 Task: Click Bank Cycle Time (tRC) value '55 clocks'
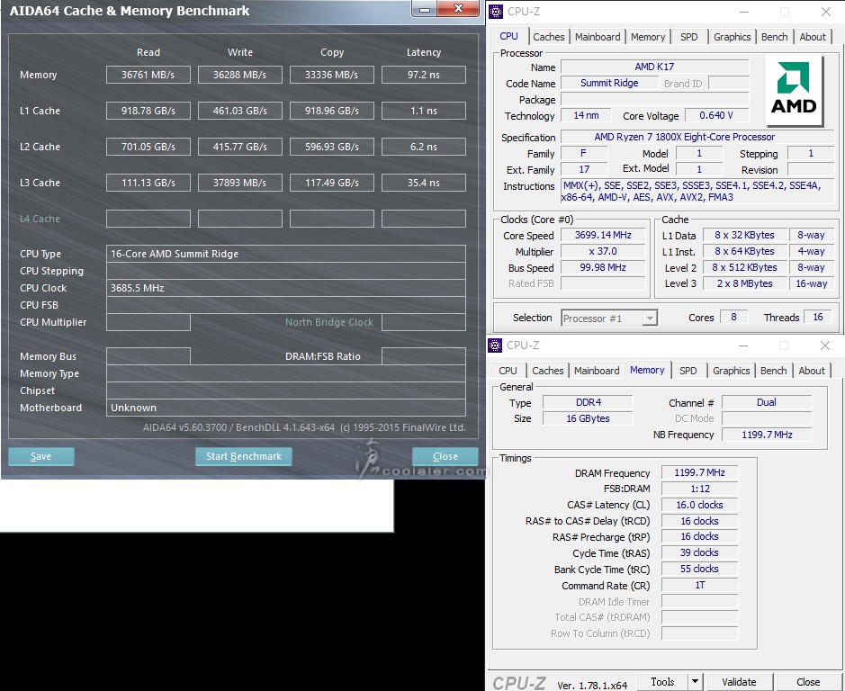pyautogui.click(x=699, y=569)
